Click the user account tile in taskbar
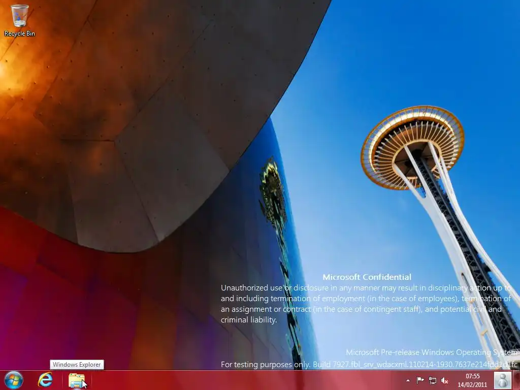The image size is (520, 390). tap(503, 380)
